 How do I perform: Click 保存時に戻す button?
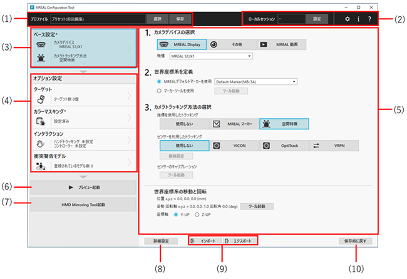(x=356, y=241)
